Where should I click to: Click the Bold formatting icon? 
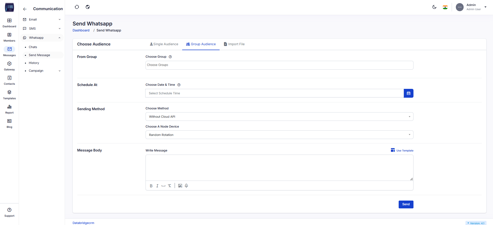151,186
